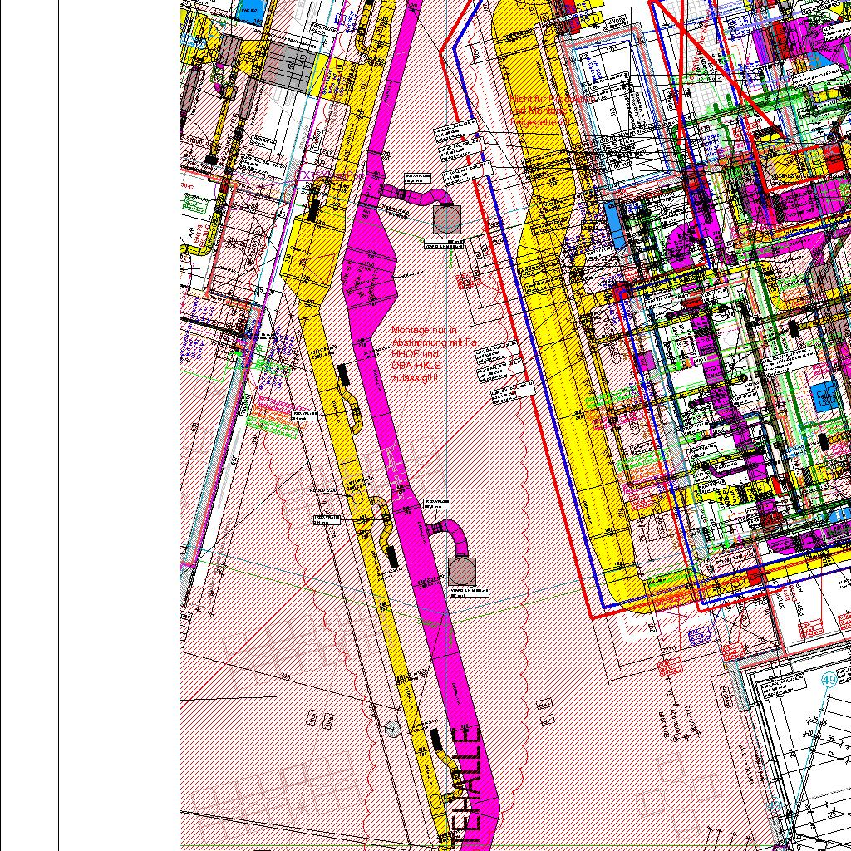Image resolution: width=851 pixels, height=851 pixels.
Task: Click red note 'Nicht für Produktion und Montage freigegeben'
Action: [x=539, y=110]
